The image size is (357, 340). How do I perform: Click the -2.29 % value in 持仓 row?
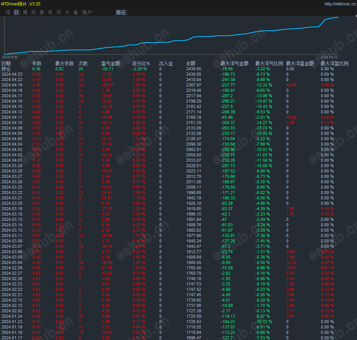point(139,69)
